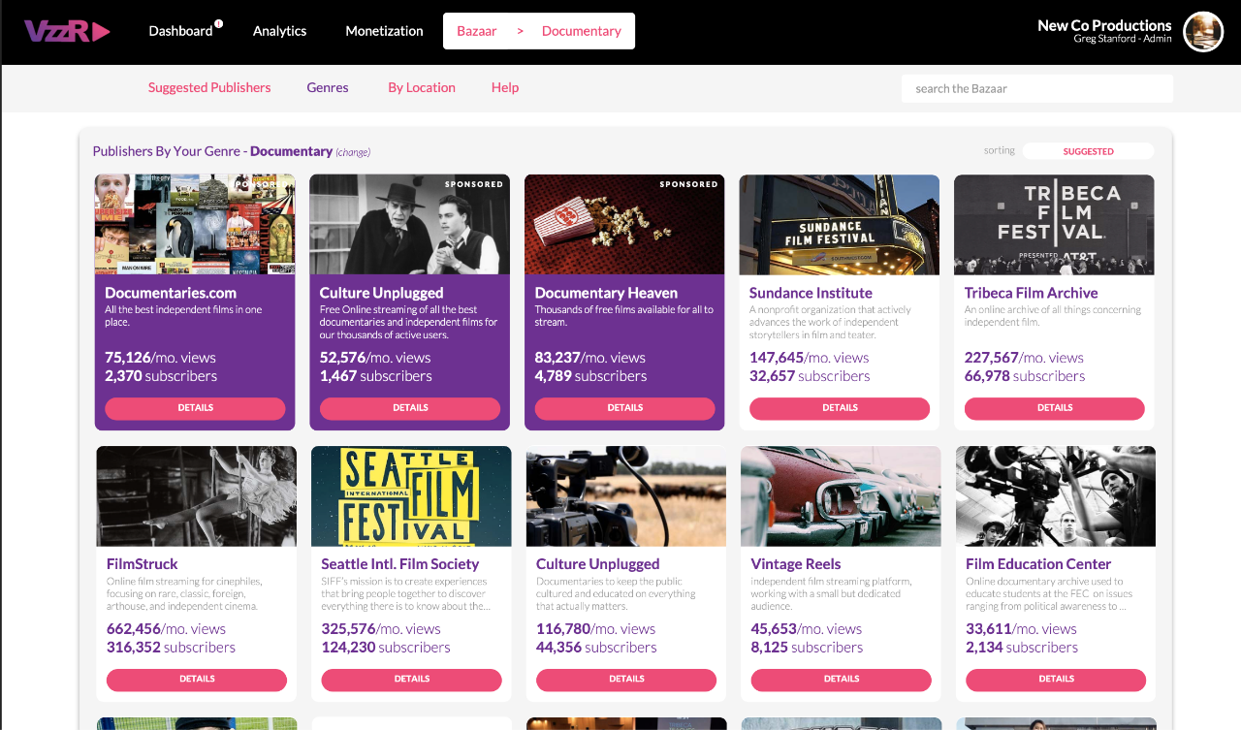Viewport: 1241px width, 730px height.
Task: Click the VzzR logo
Action: 67,31
